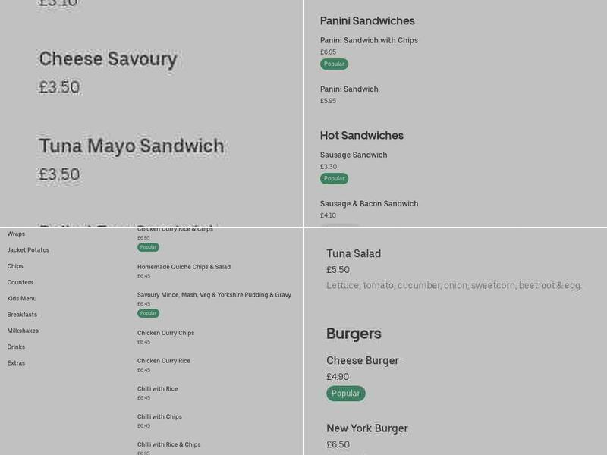
Task: Choose the Sausage & Bacon Sandwich
Action: click(x=369, y=203)
